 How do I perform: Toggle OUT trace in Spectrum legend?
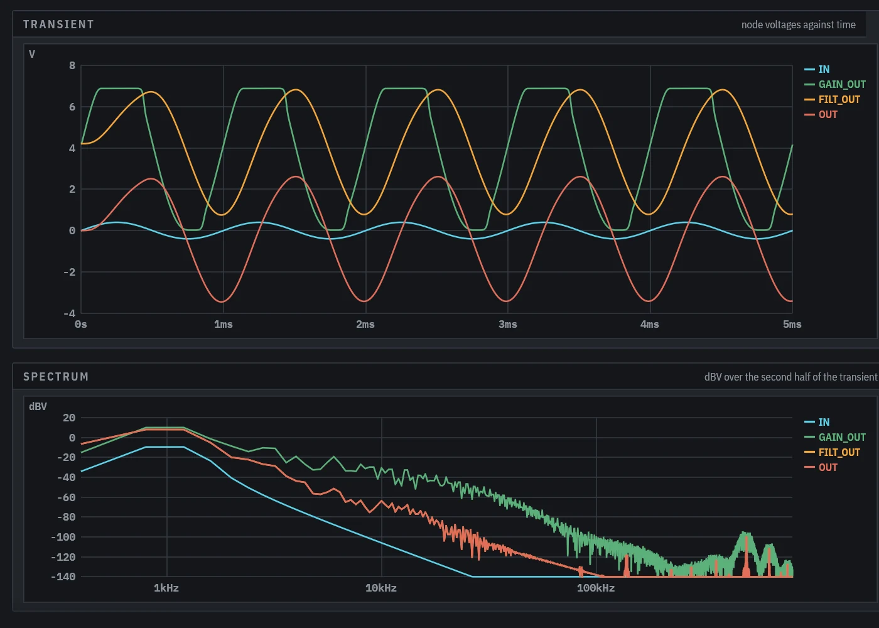(x=821, y=467)
